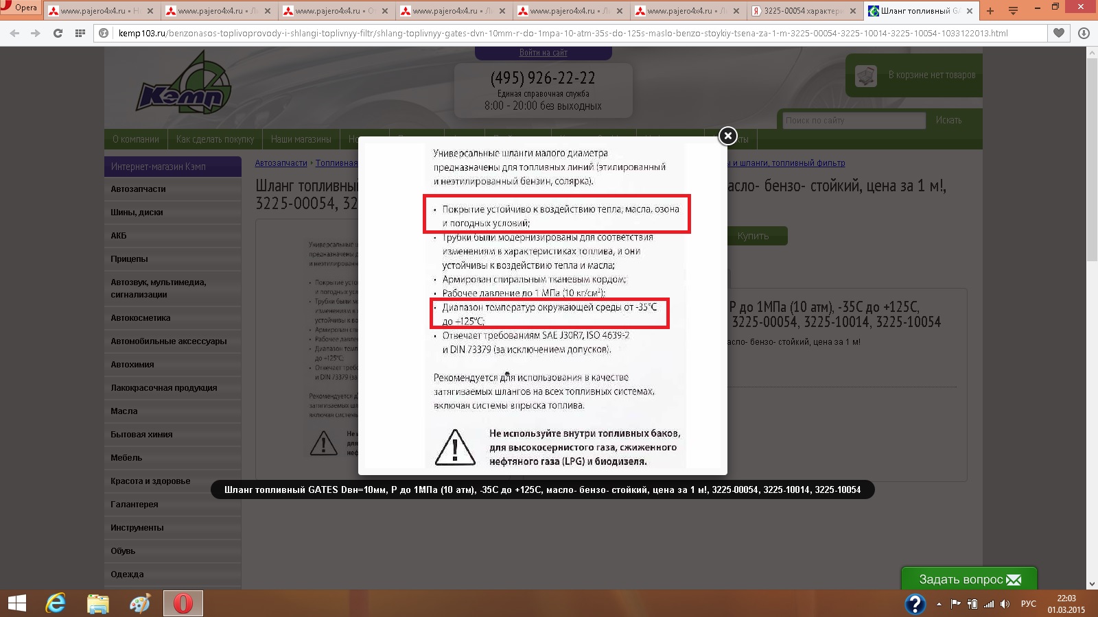Open the 'Шины, диски' sidebar category
The height and width of the screenshot is (617, 1098).
tap(173, 213)
